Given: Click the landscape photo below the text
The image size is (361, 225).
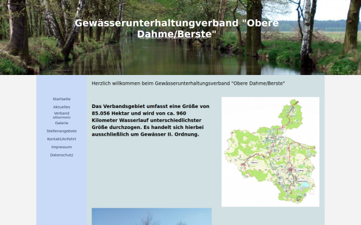Looking at the screenshot, I should point(152,217).
